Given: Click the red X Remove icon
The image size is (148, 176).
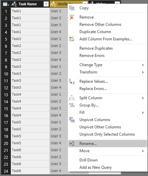Looking at the screenshot, I should tap(72, 17).
